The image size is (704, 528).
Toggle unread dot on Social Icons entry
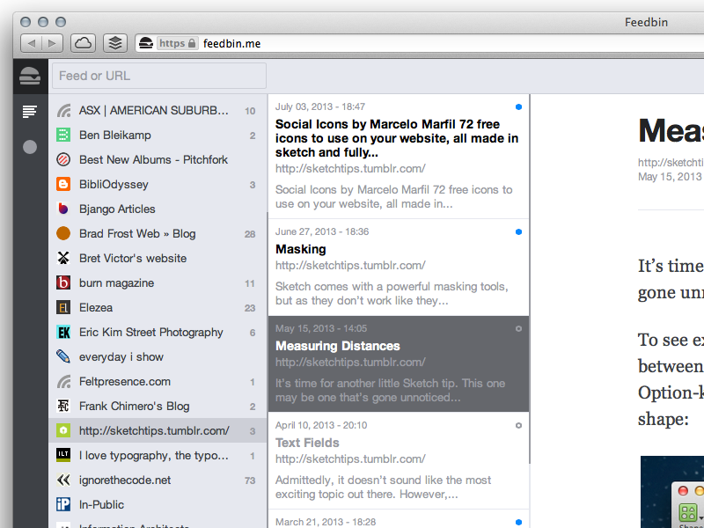pos(518,106)
